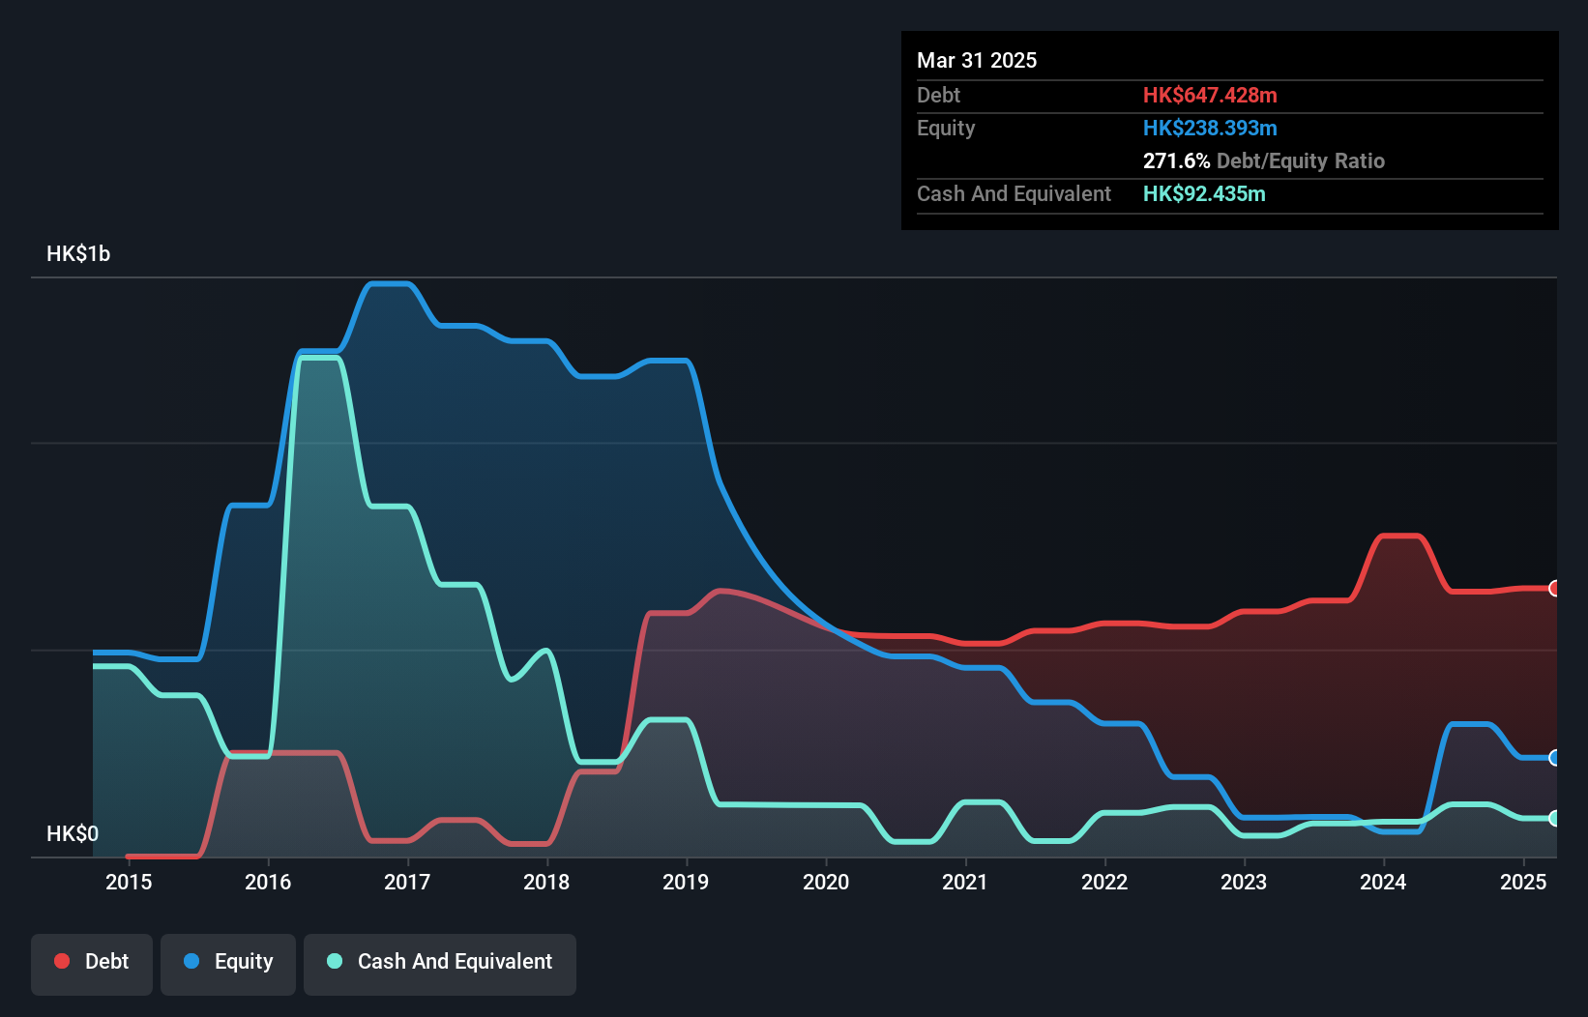Click the 2017 x-axis label
This screenshot has height=1017, width=1588.
[x=407, y=882]
